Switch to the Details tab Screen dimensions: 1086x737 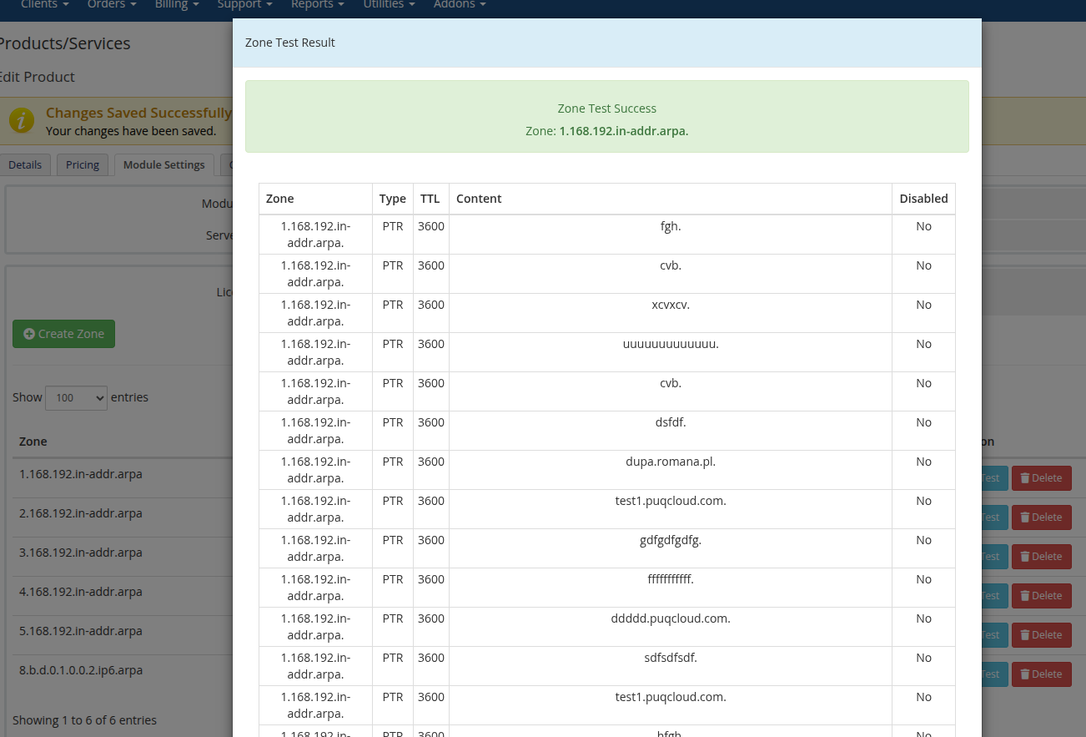(25, 164)
